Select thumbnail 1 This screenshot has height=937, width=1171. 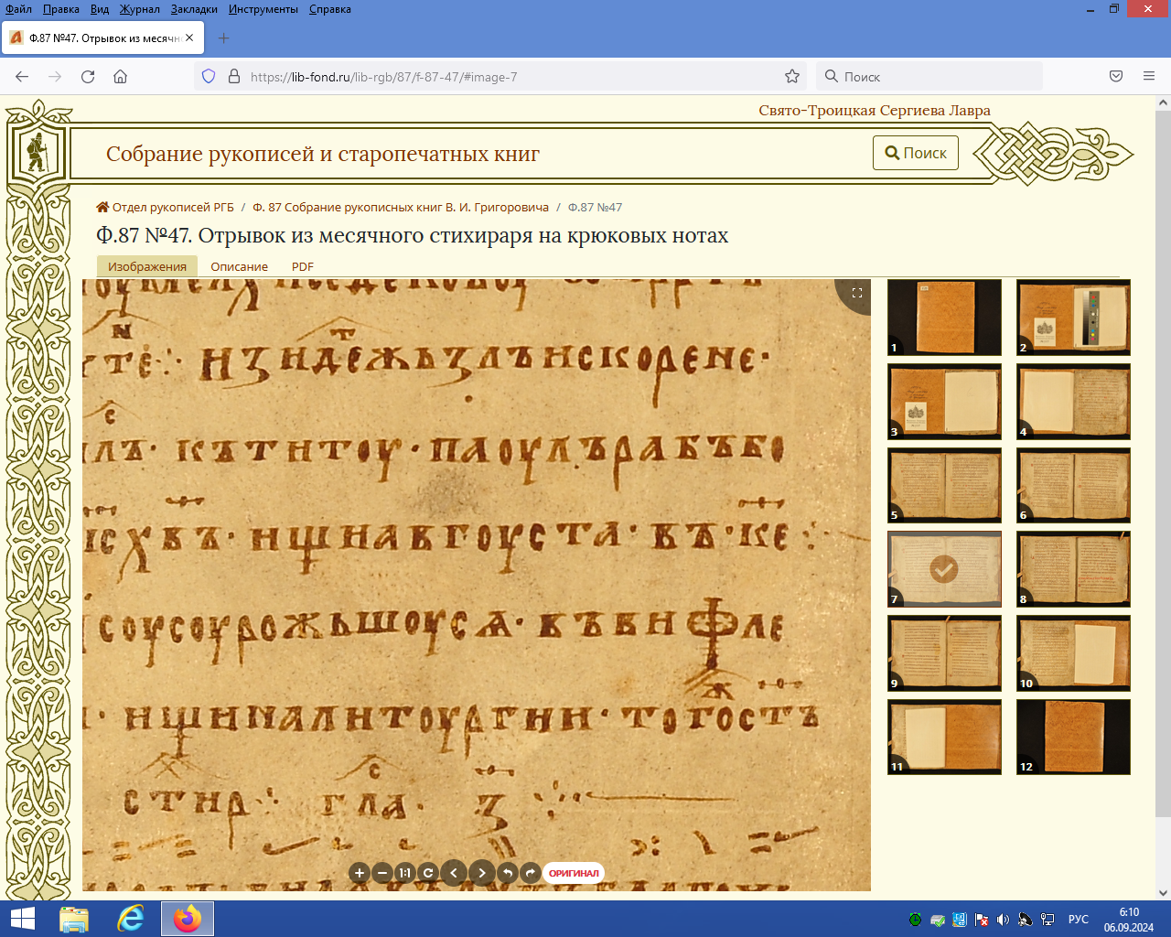(944, 318)
